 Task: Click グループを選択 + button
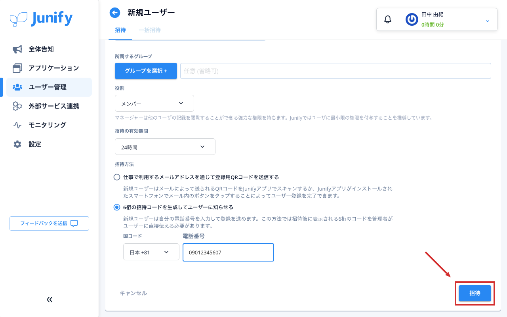pos(146,71)
